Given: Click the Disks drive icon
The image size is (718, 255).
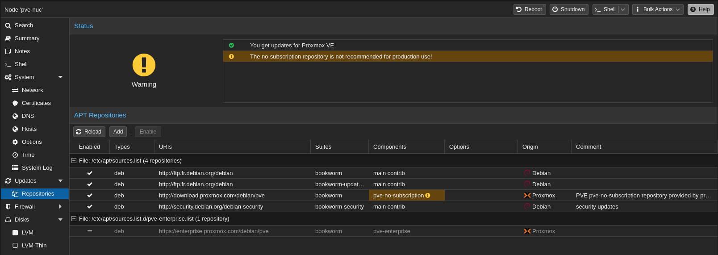Looking at the screenshot, I should click(x=8, y=220).
